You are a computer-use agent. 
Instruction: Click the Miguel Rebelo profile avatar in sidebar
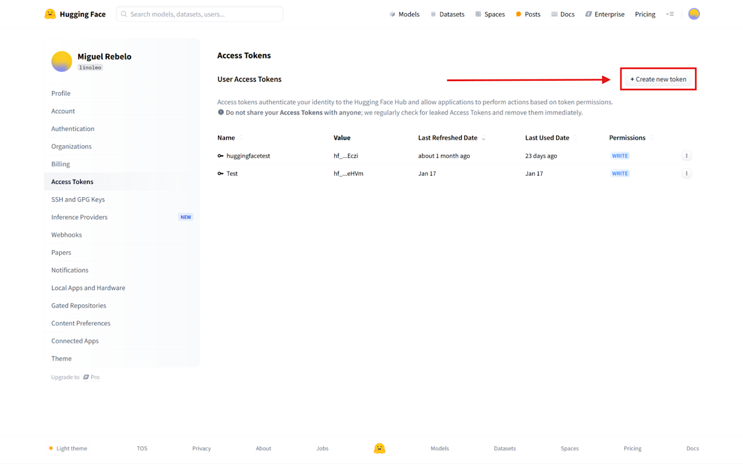click(x=62, y=62)
